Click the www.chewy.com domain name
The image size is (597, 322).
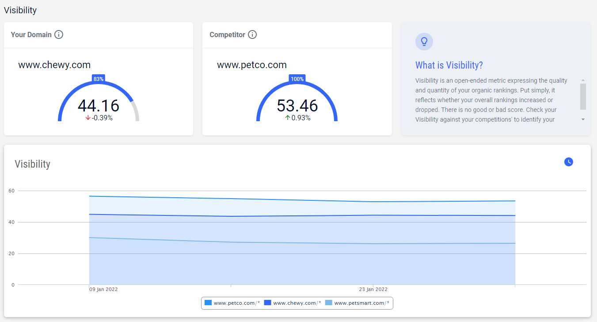[54, 65]
